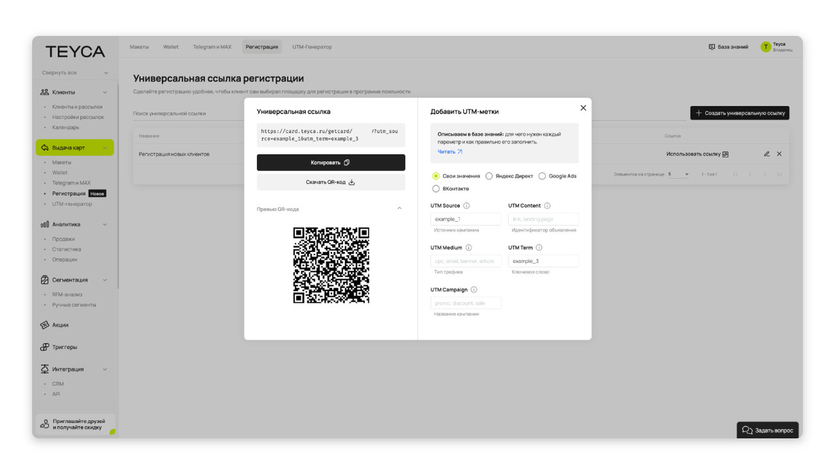Click the Скачать QR-код button
The image size is (835, 475).
coord(331,182)
